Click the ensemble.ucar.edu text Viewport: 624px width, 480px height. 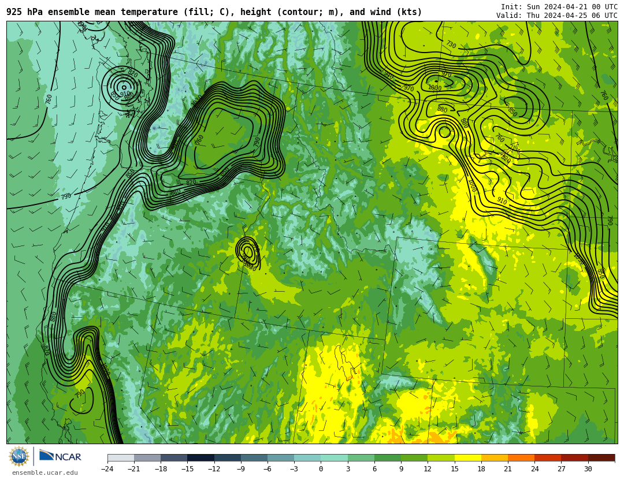coord(45,472)
